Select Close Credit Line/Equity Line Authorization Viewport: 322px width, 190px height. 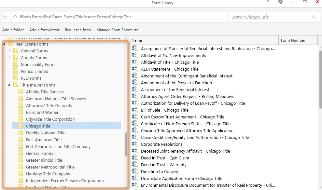pos(195,138)
